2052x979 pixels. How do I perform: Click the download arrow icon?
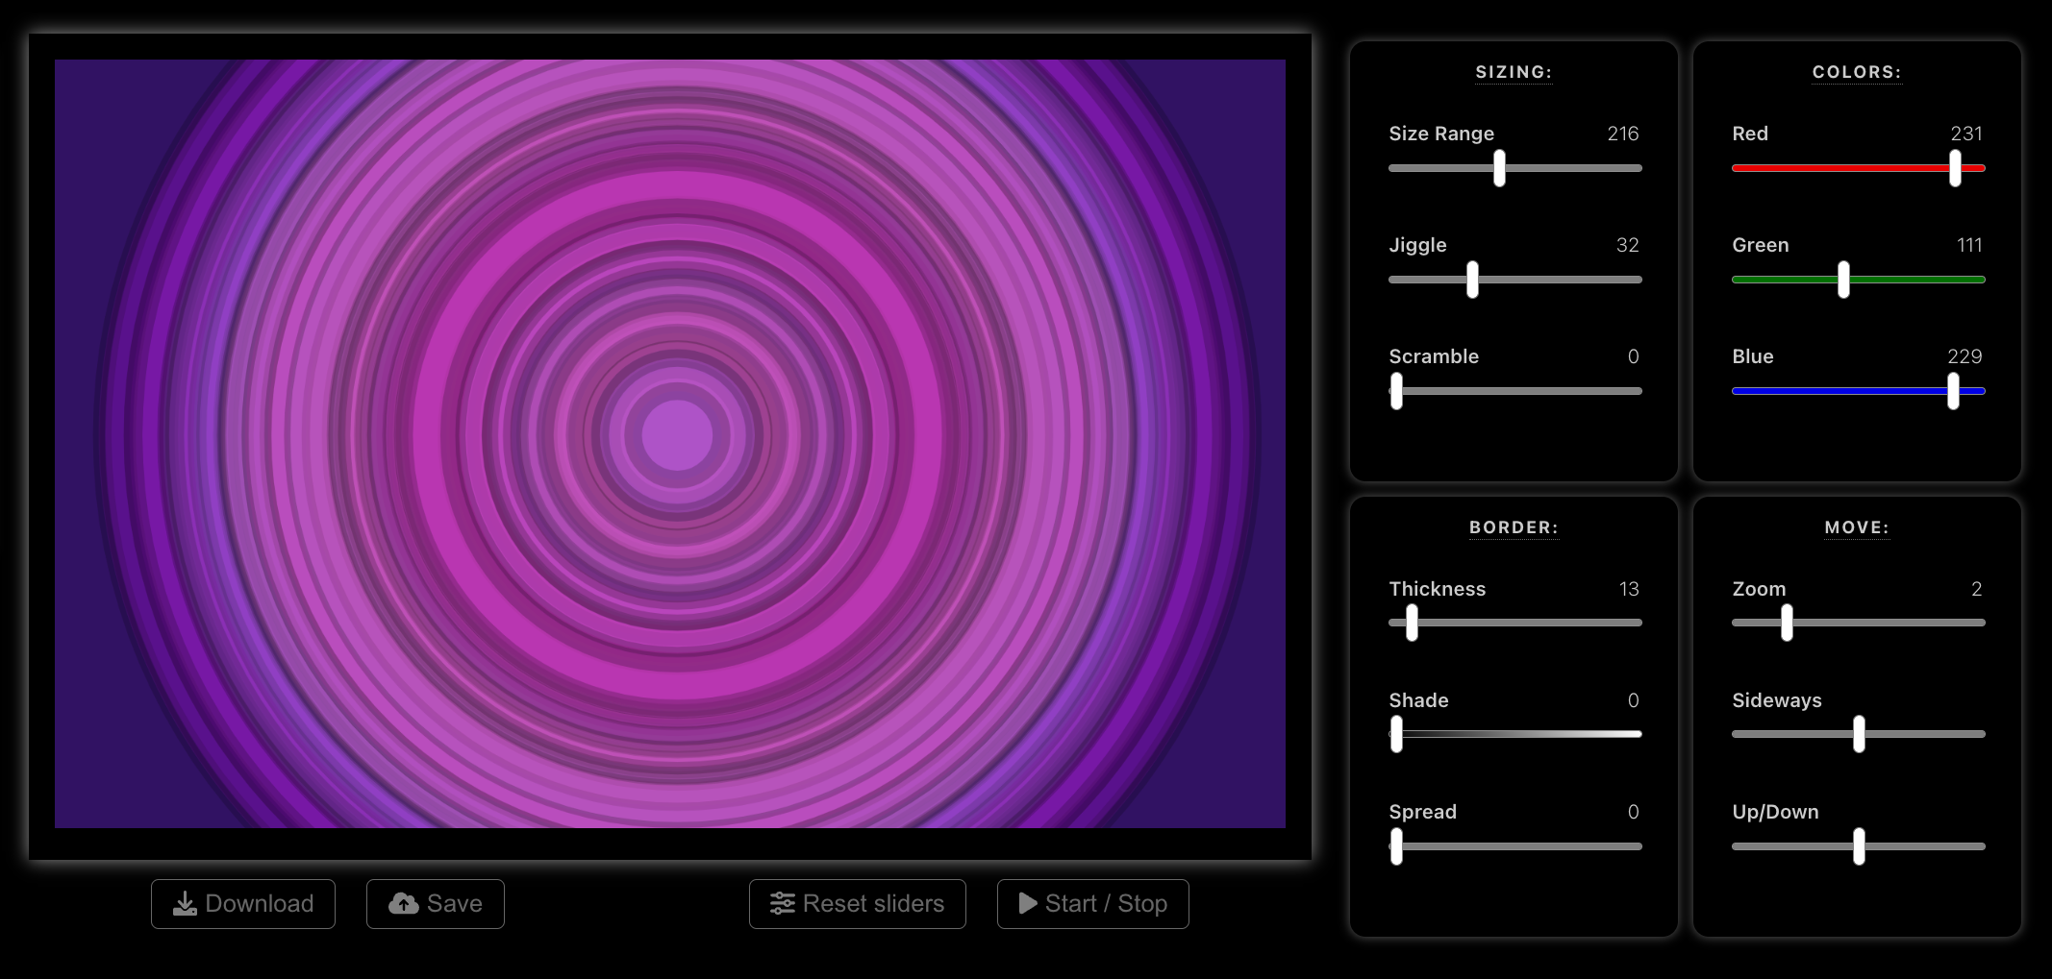coord(185,904)
